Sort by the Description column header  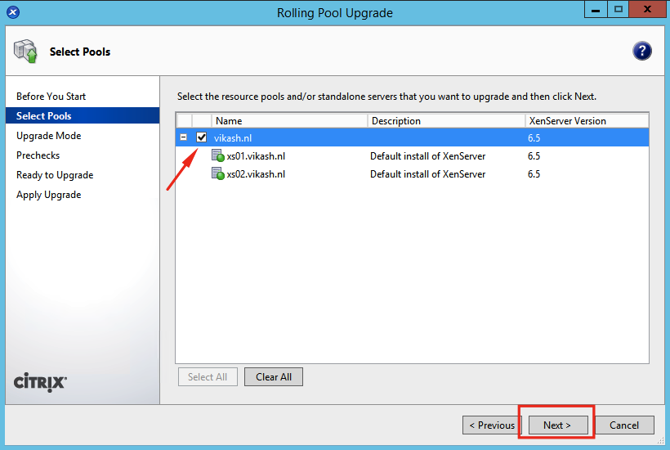446,121
